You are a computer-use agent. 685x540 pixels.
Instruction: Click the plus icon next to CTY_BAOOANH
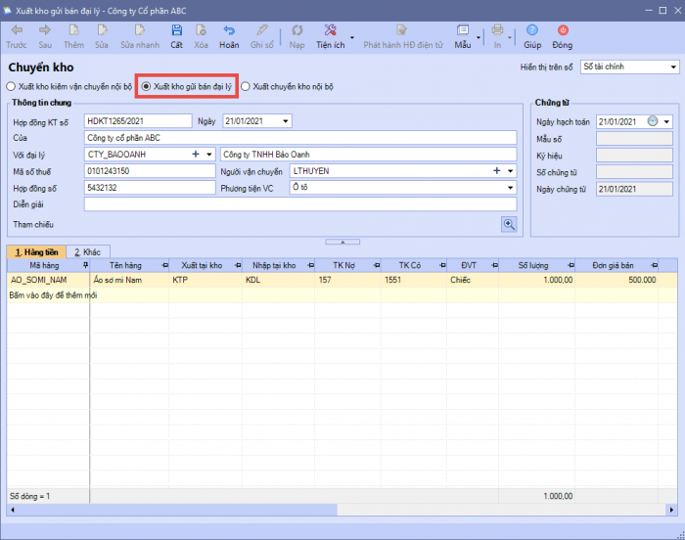(x=196, y=155)
